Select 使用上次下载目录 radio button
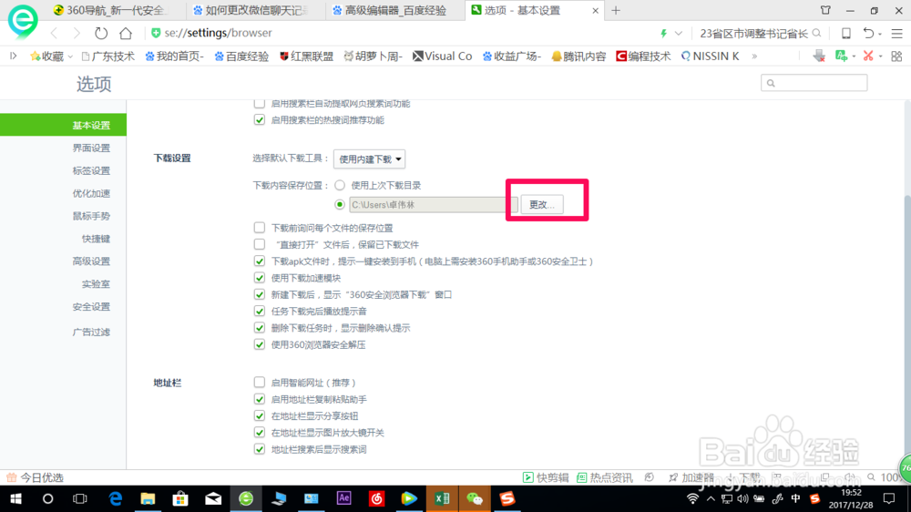The image size is (911, 512). [x=340, y=185]
